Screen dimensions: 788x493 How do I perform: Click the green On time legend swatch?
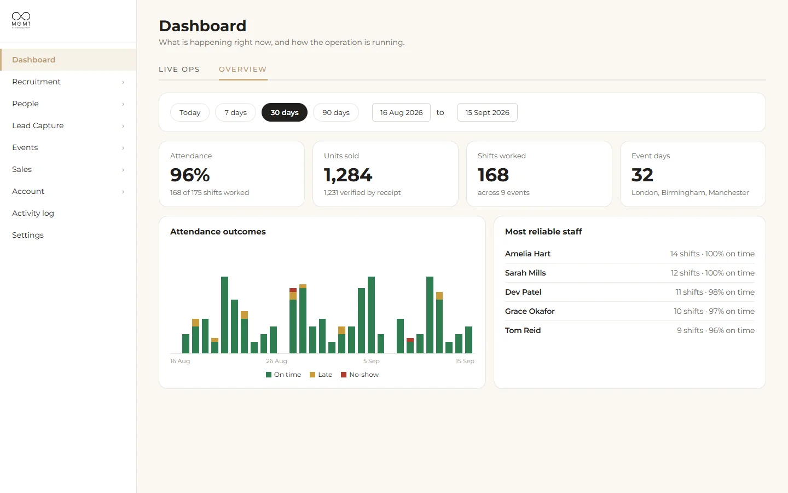(x=269, y=375)
